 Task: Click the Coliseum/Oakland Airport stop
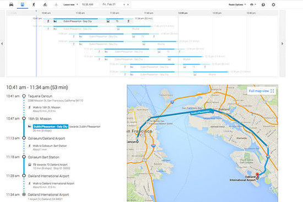click(x=46, y=139)
